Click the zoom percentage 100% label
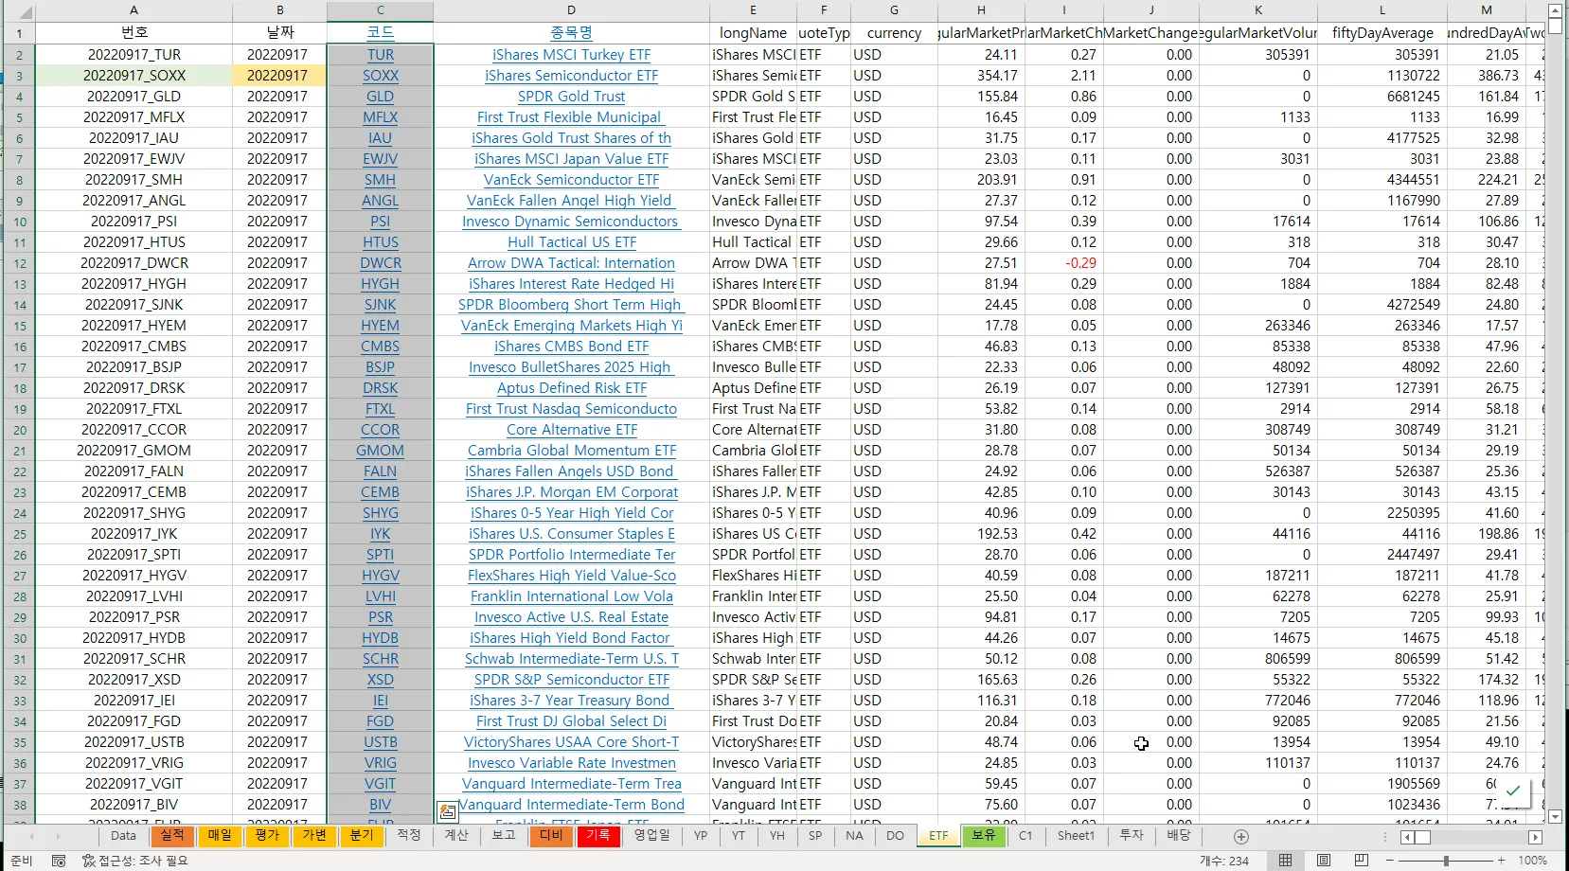This screenshot has width=1569, height=871. 1533,861
